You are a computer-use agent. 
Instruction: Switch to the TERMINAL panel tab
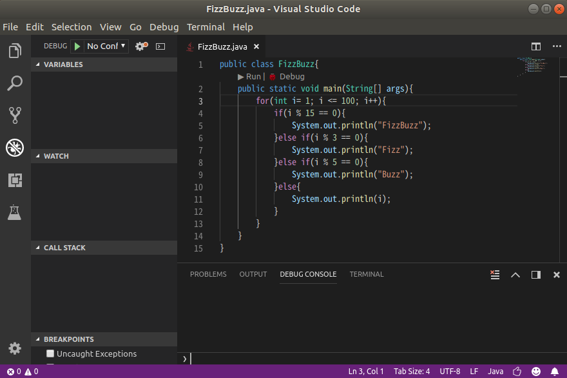click(367, 274)
